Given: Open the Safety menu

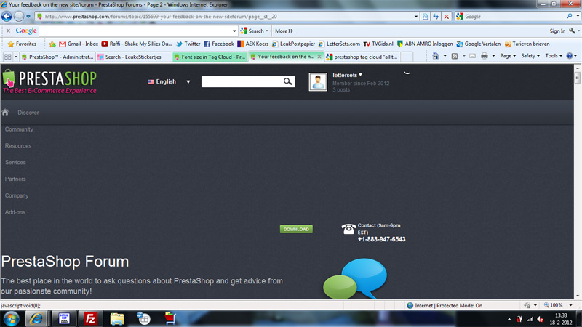Looking at the screenshot, I should pos(530,56).
